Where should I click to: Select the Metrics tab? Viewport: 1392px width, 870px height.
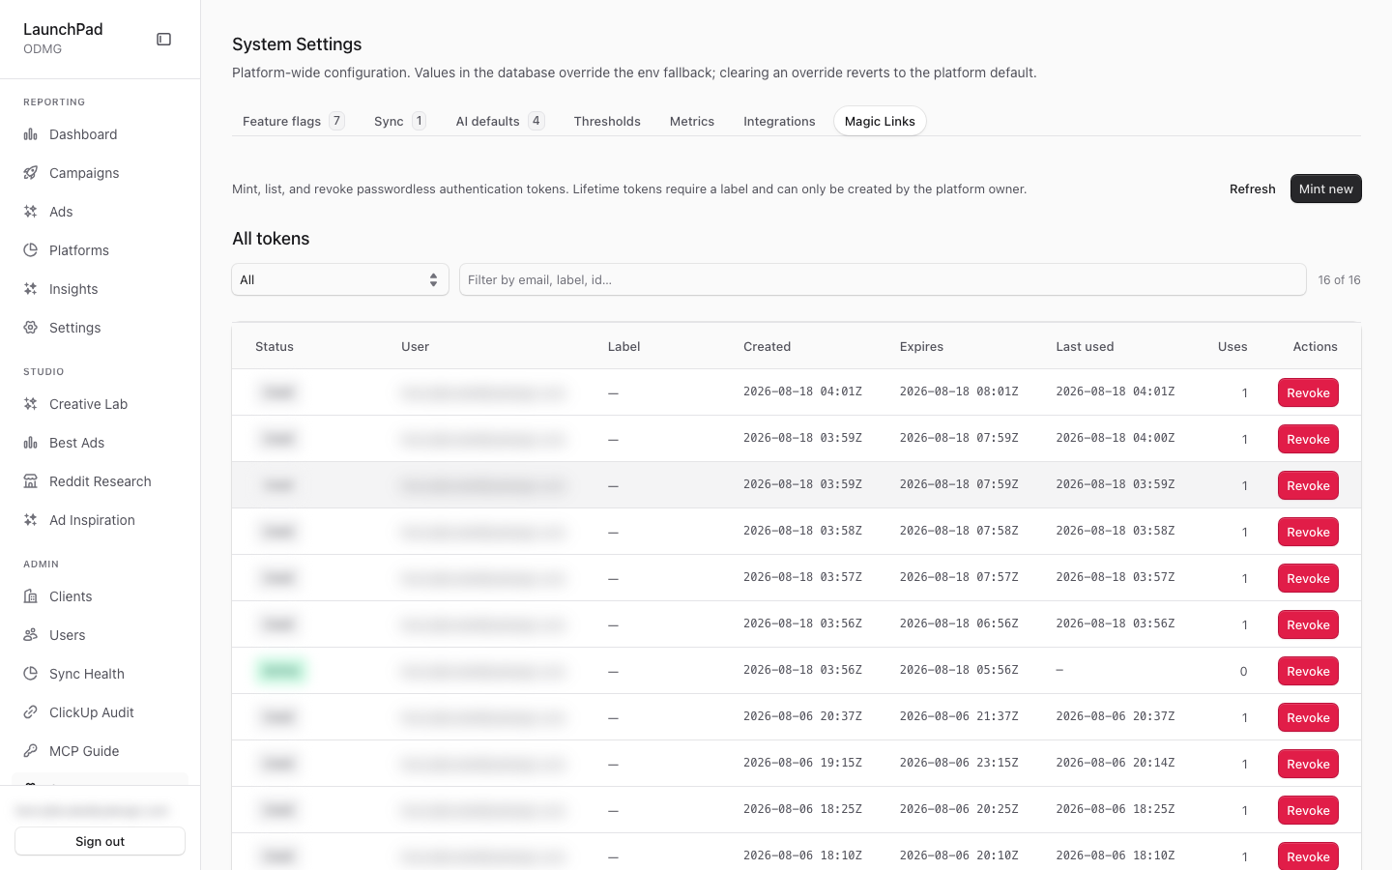[692, 121]
